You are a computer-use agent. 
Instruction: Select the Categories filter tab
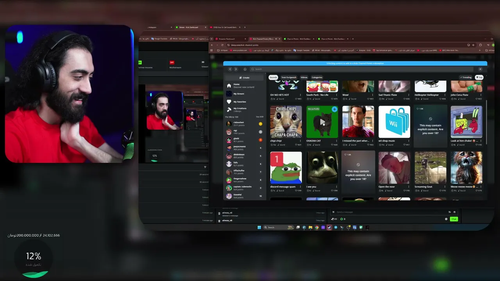(317, 77)
